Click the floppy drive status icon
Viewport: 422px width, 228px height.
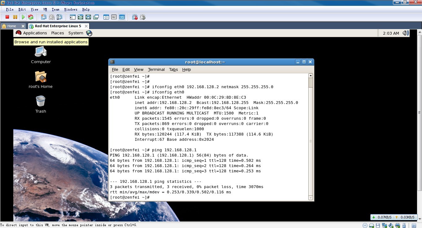click(378, 225)
